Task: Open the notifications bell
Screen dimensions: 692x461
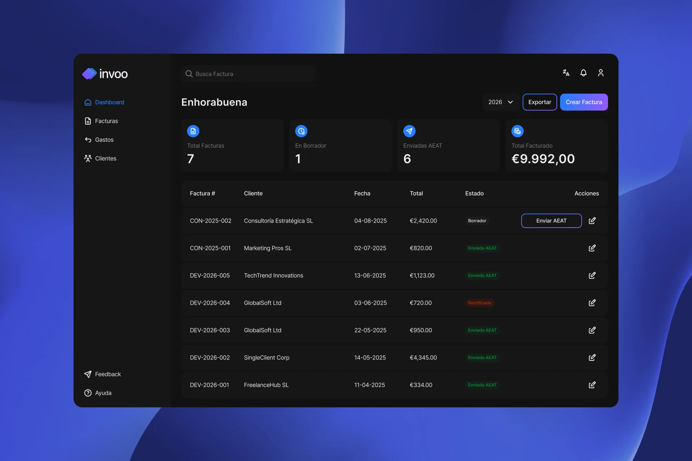Action: pyautogui.click(x=583, y=73)
